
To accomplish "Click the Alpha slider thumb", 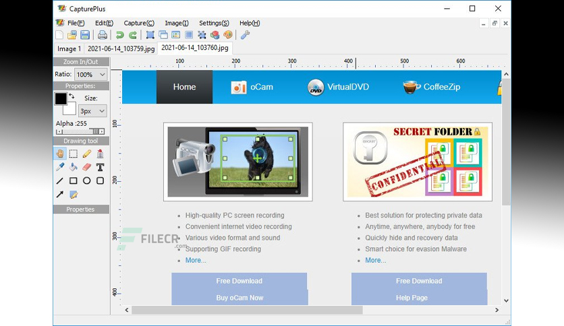I will tap(96, 132).
